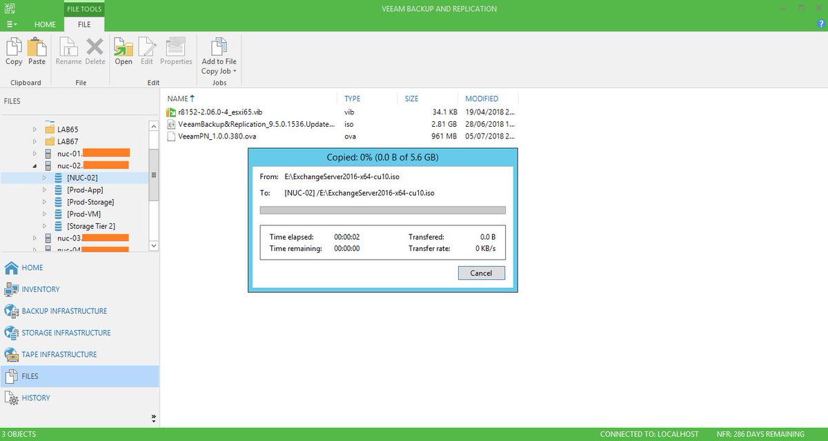Select the FILE ribbon tab

click(x=84, y=24)
